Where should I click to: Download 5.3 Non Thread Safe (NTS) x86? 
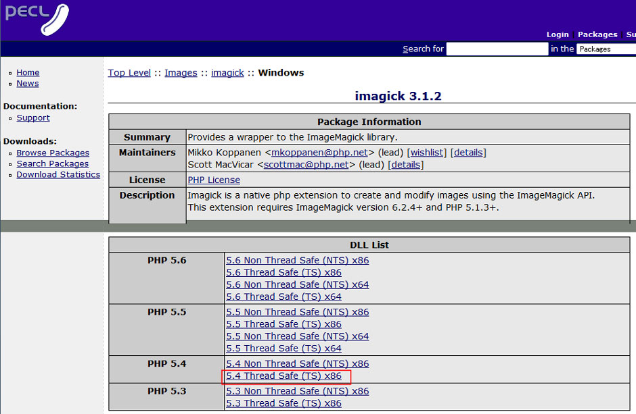pos(298,391)
